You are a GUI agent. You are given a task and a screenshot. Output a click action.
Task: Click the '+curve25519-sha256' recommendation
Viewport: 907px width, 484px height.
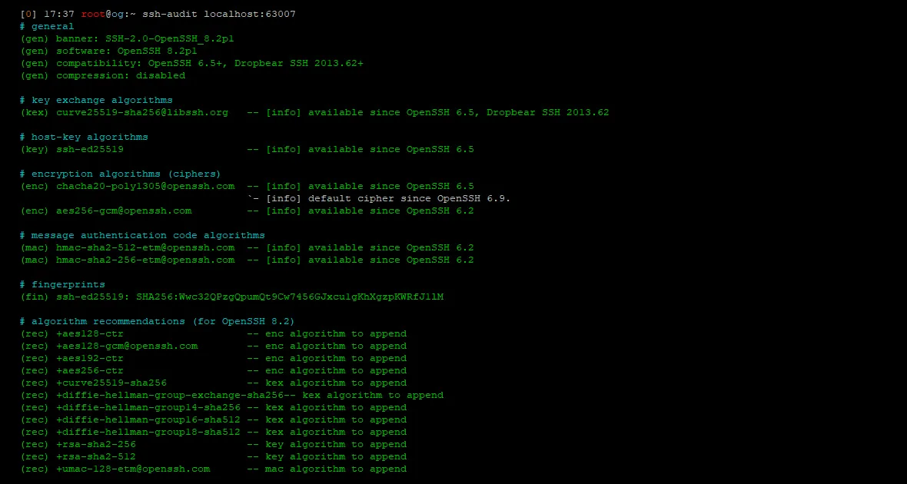[111, 383]
